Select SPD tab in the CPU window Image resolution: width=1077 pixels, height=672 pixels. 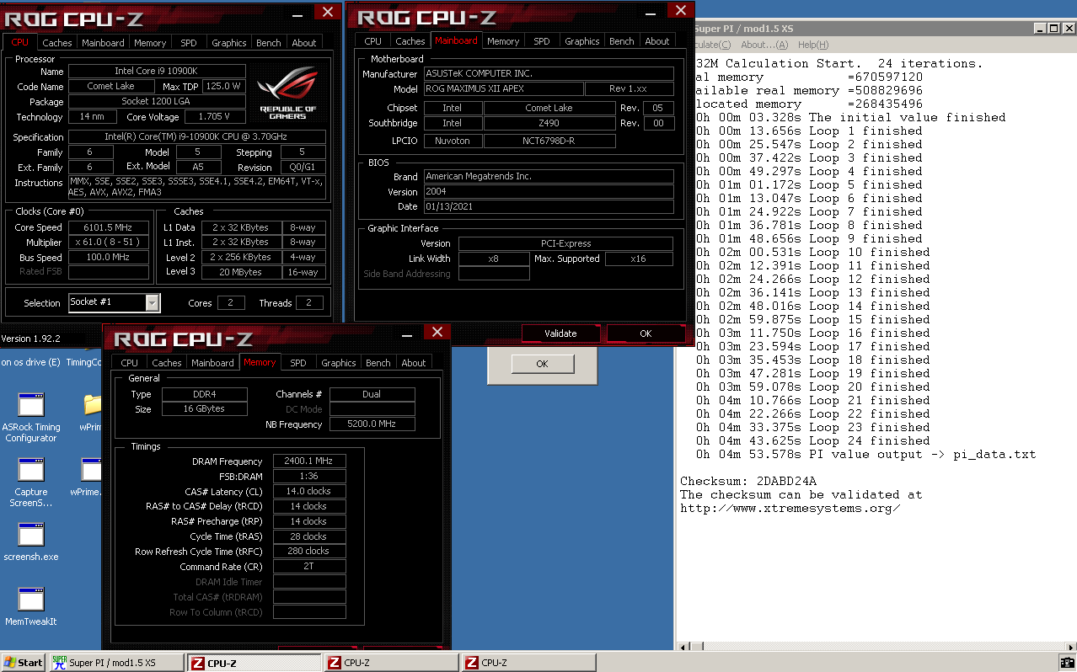pyautogui.click(x=189, y=43)
